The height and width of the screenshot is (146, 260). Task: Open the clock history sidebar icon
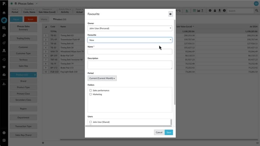click(x=4, y=60)
